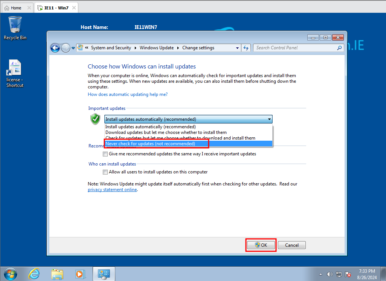Click the network tray icon
The width and height of the screenshot is (386, 281).
pos(339,274)
